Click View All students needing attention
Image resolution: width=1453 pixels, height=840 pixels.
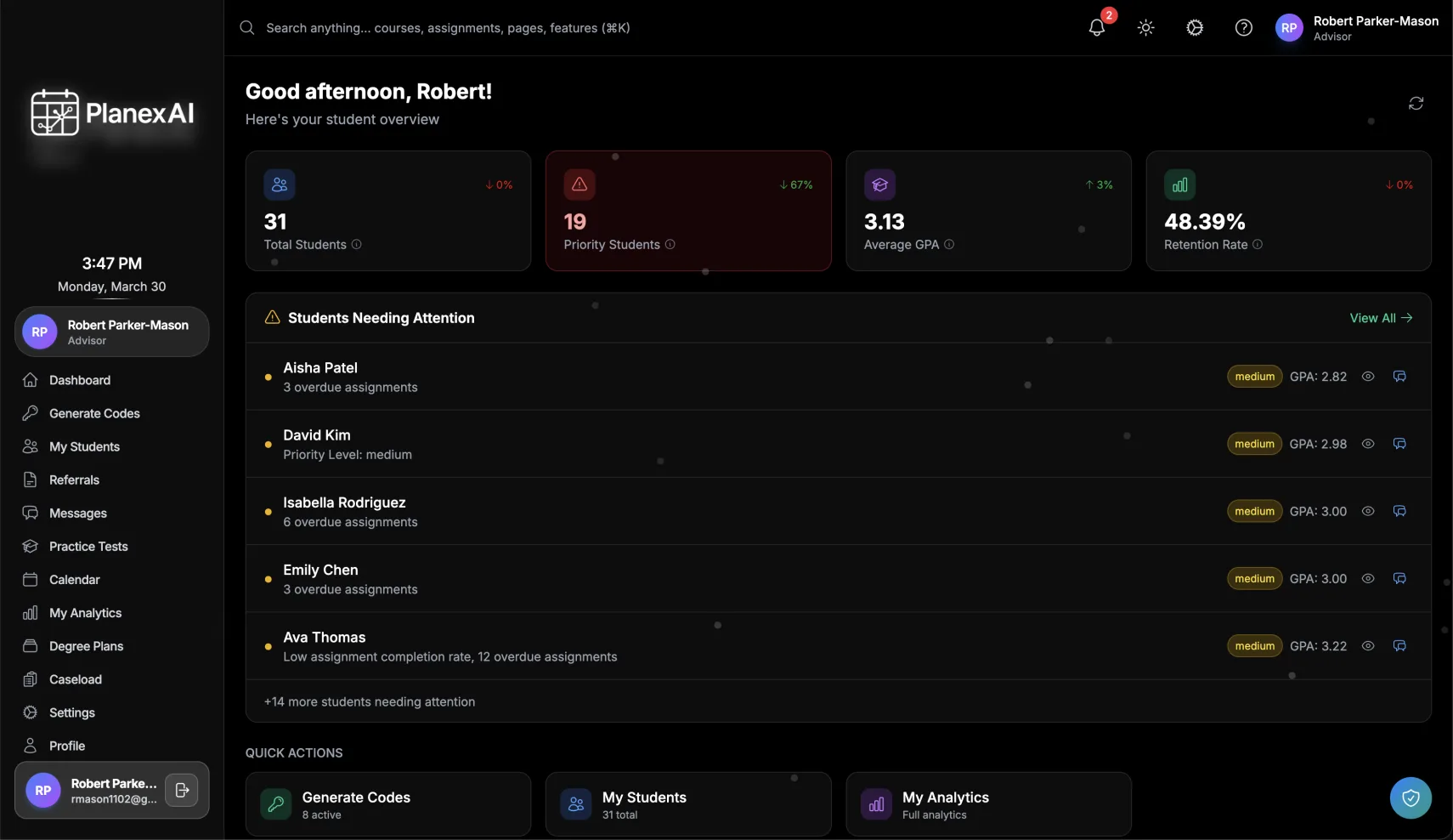1381,318
